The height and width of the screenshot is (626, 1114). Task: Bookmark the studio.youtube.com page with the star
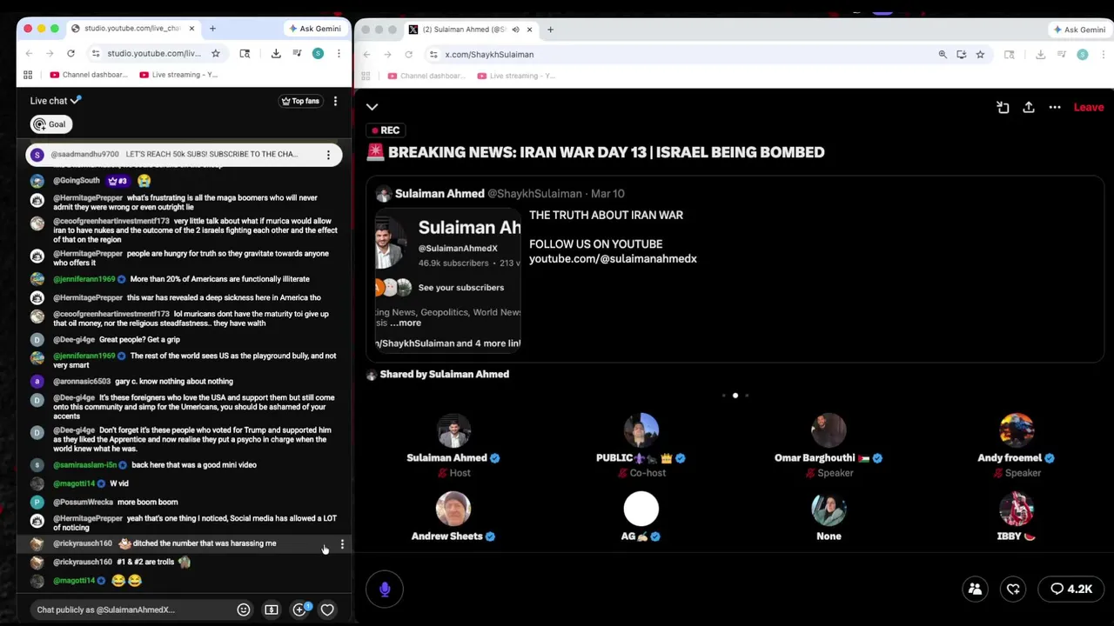(215, 53)
